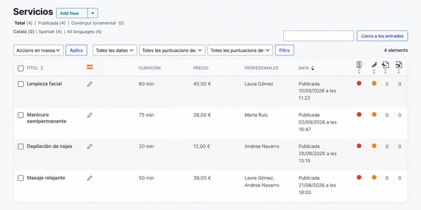Select the Publicada (4) filter
The image size is (421, 210).
tap(52, 23)
